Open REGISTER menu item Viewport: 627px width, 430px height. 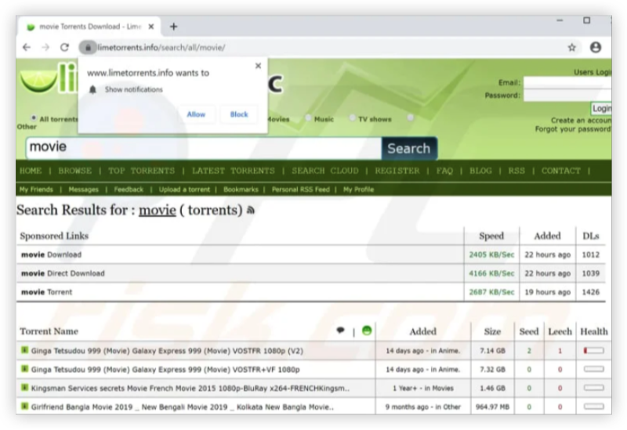pos(397,171)
